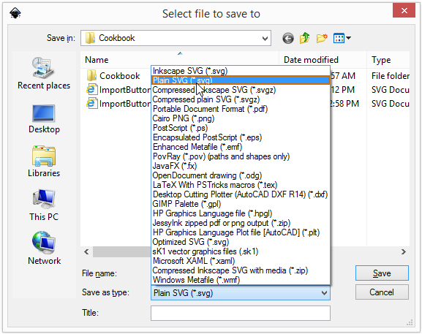Image resolution: width=422 pixels, height=334 pixels.
Task: Choose Microsoft XAML (*.xaml) format
Action: (x=241, y=261)
